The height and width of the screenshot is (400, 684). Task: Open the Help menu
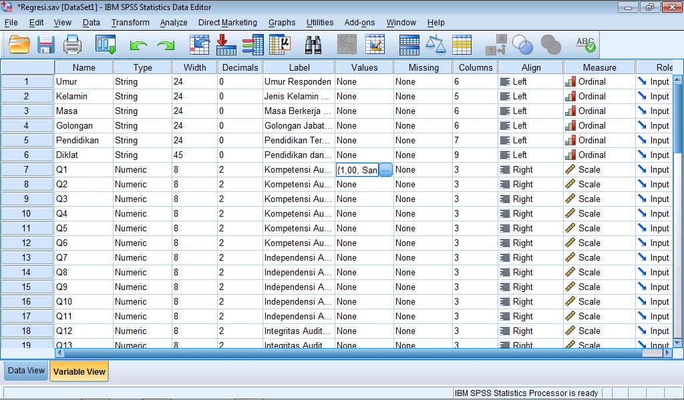(x=436, y=23)
